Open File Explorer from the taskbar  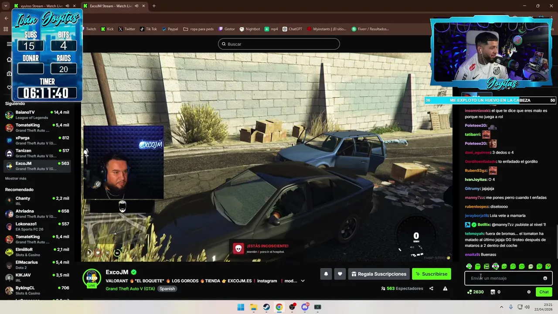pos(253,307)
